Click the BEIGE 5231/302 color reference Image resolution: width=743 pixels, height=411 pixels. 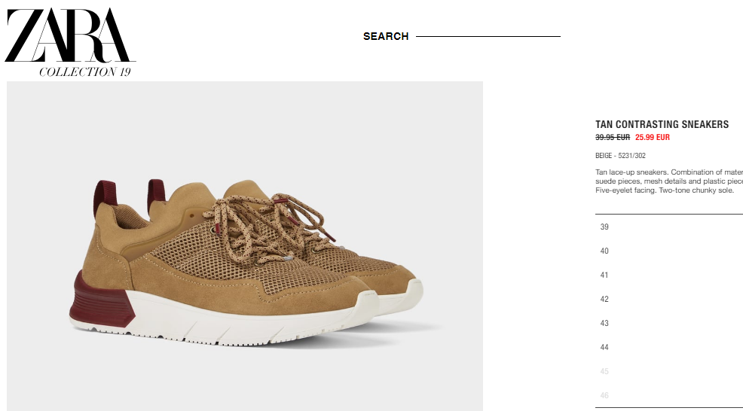[x=620, y=156]
